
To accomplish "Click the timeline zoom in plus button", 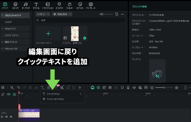I will (177, 88).
